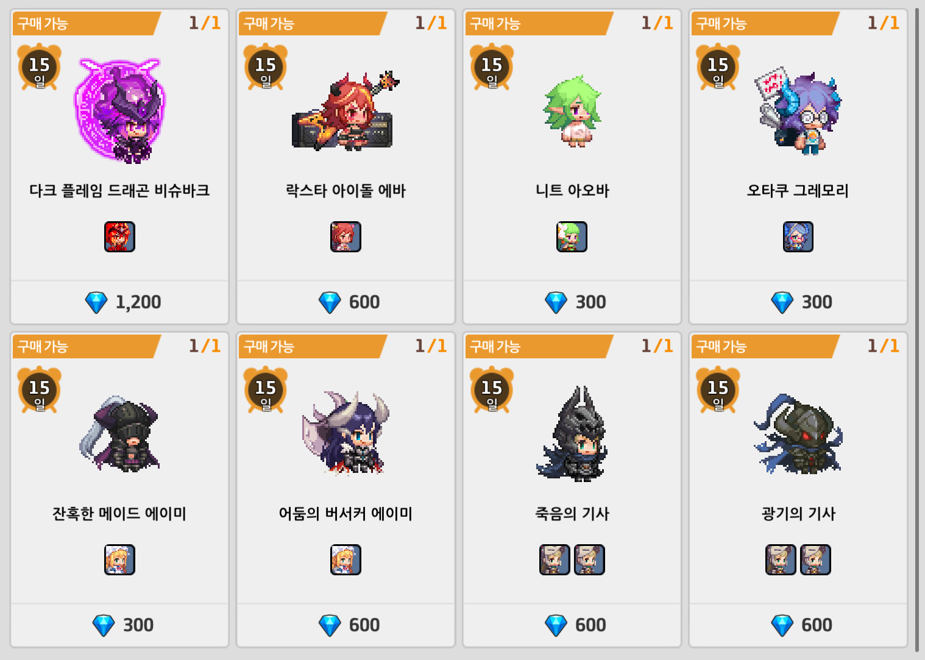Image resolution: width=925 pixels, height=660 pixels.
Task: Click the 15일 timer badge on 죽음의 기사
Action: (x=491, y=390)
